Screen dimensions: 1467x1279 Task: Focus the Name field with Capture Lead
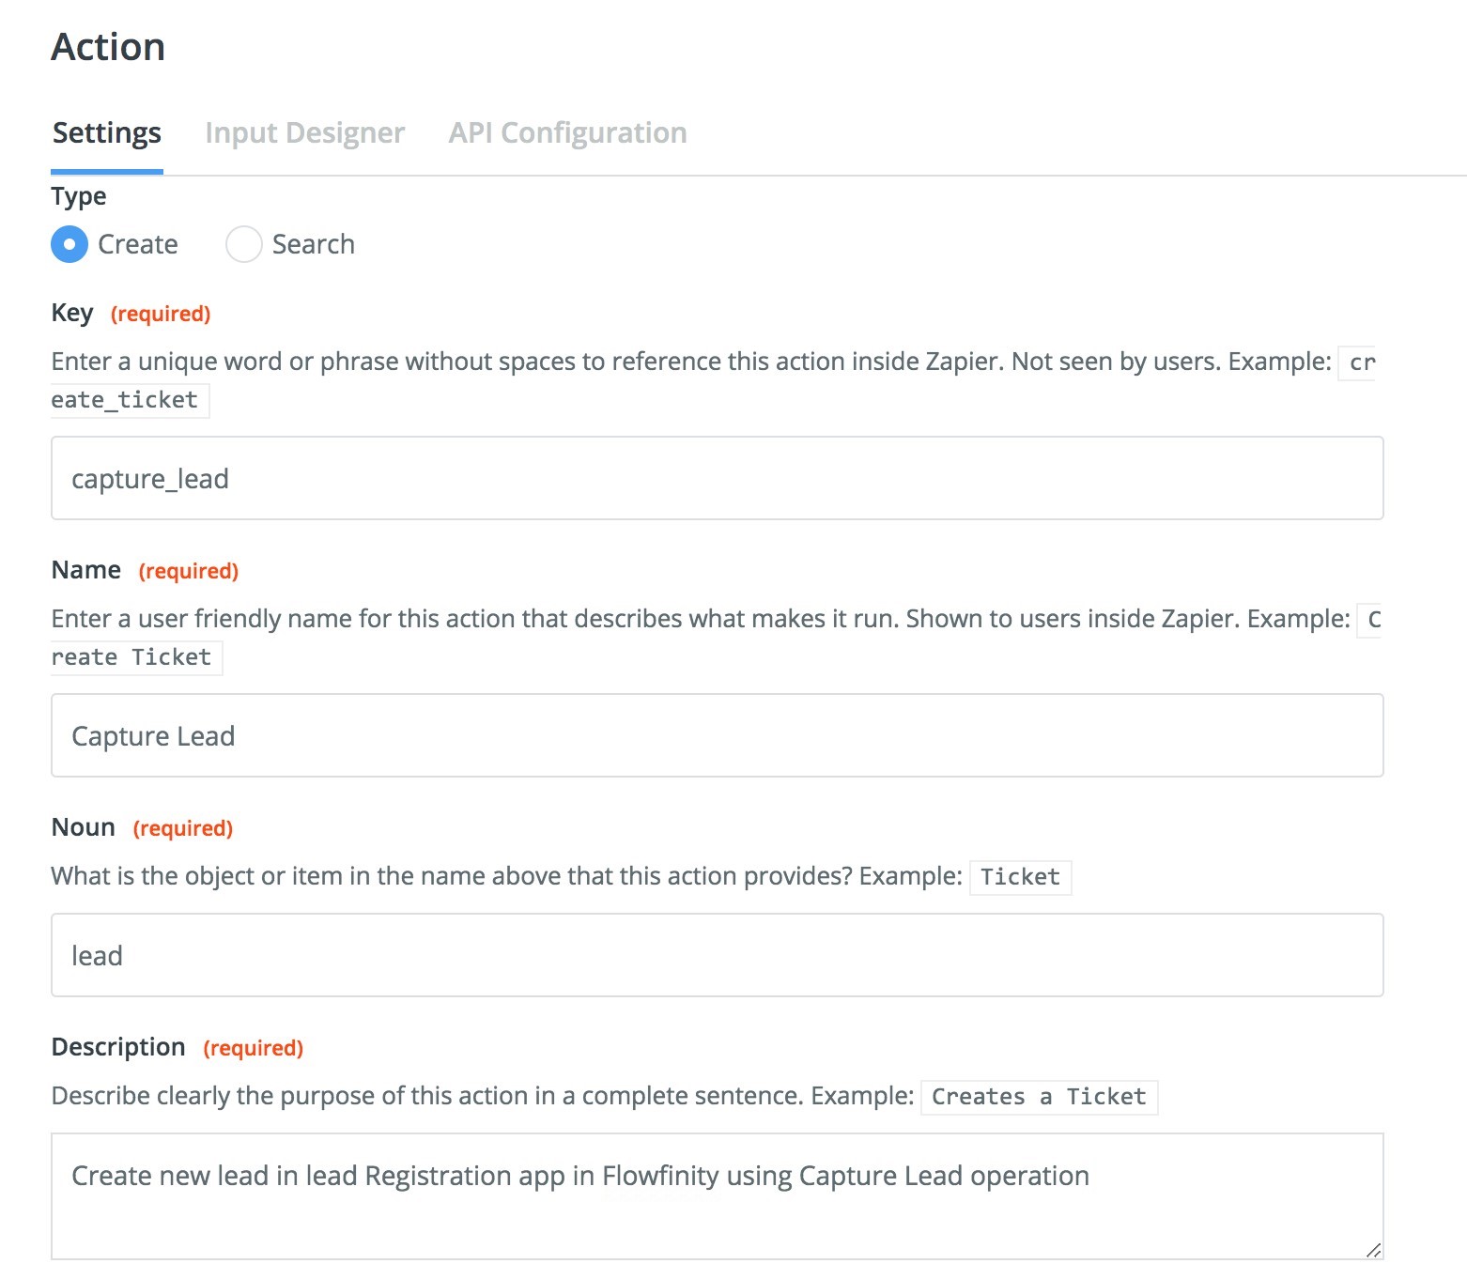[717, 735]
